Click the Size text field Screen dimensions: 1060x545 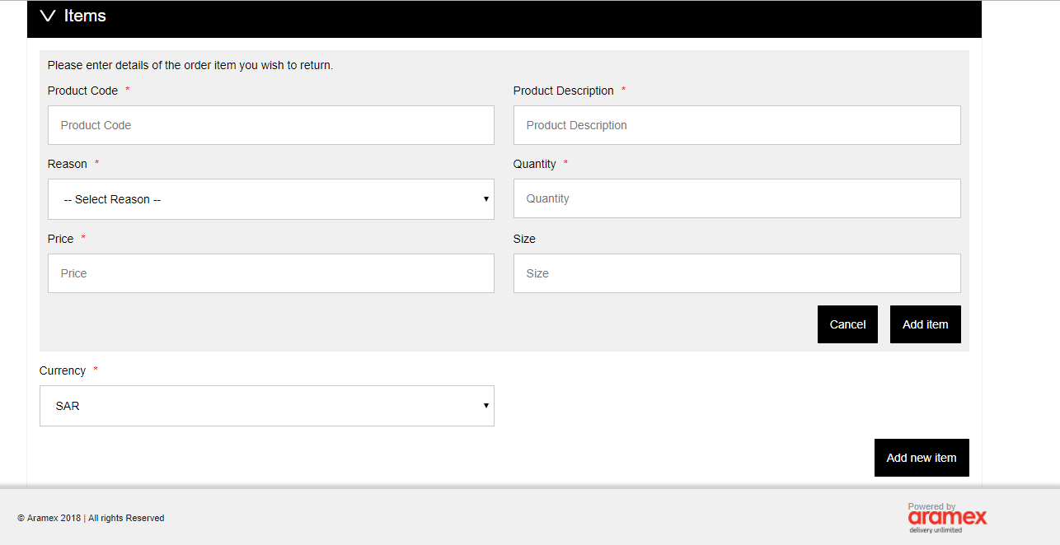[736, 273]
